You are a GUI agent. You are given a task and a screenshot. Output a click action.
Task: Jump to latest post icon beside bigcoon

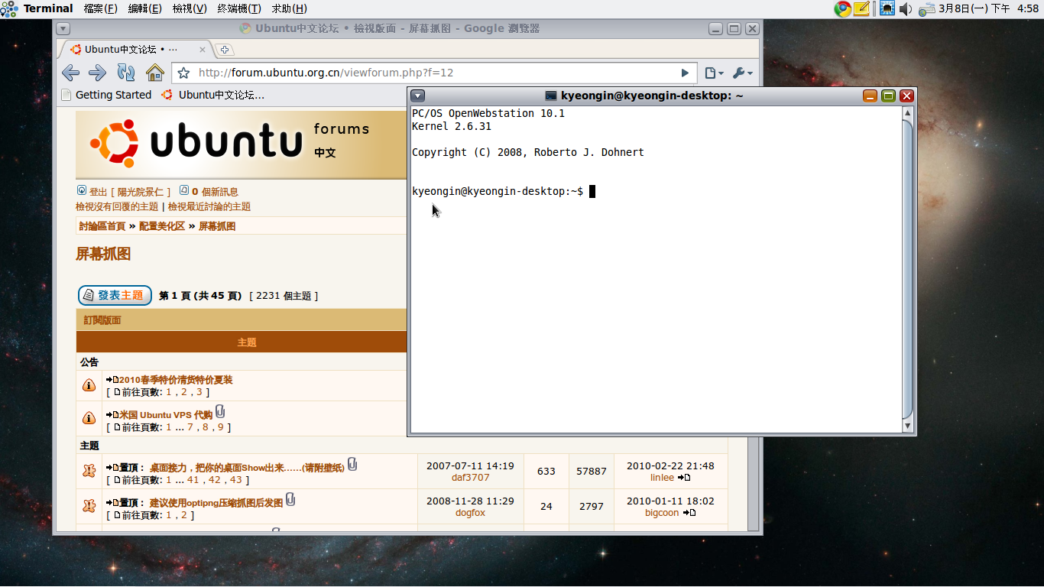click(x=689, y=513)
